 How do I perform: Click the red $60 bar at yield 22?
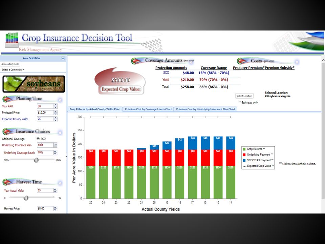[x=129, y=158]
